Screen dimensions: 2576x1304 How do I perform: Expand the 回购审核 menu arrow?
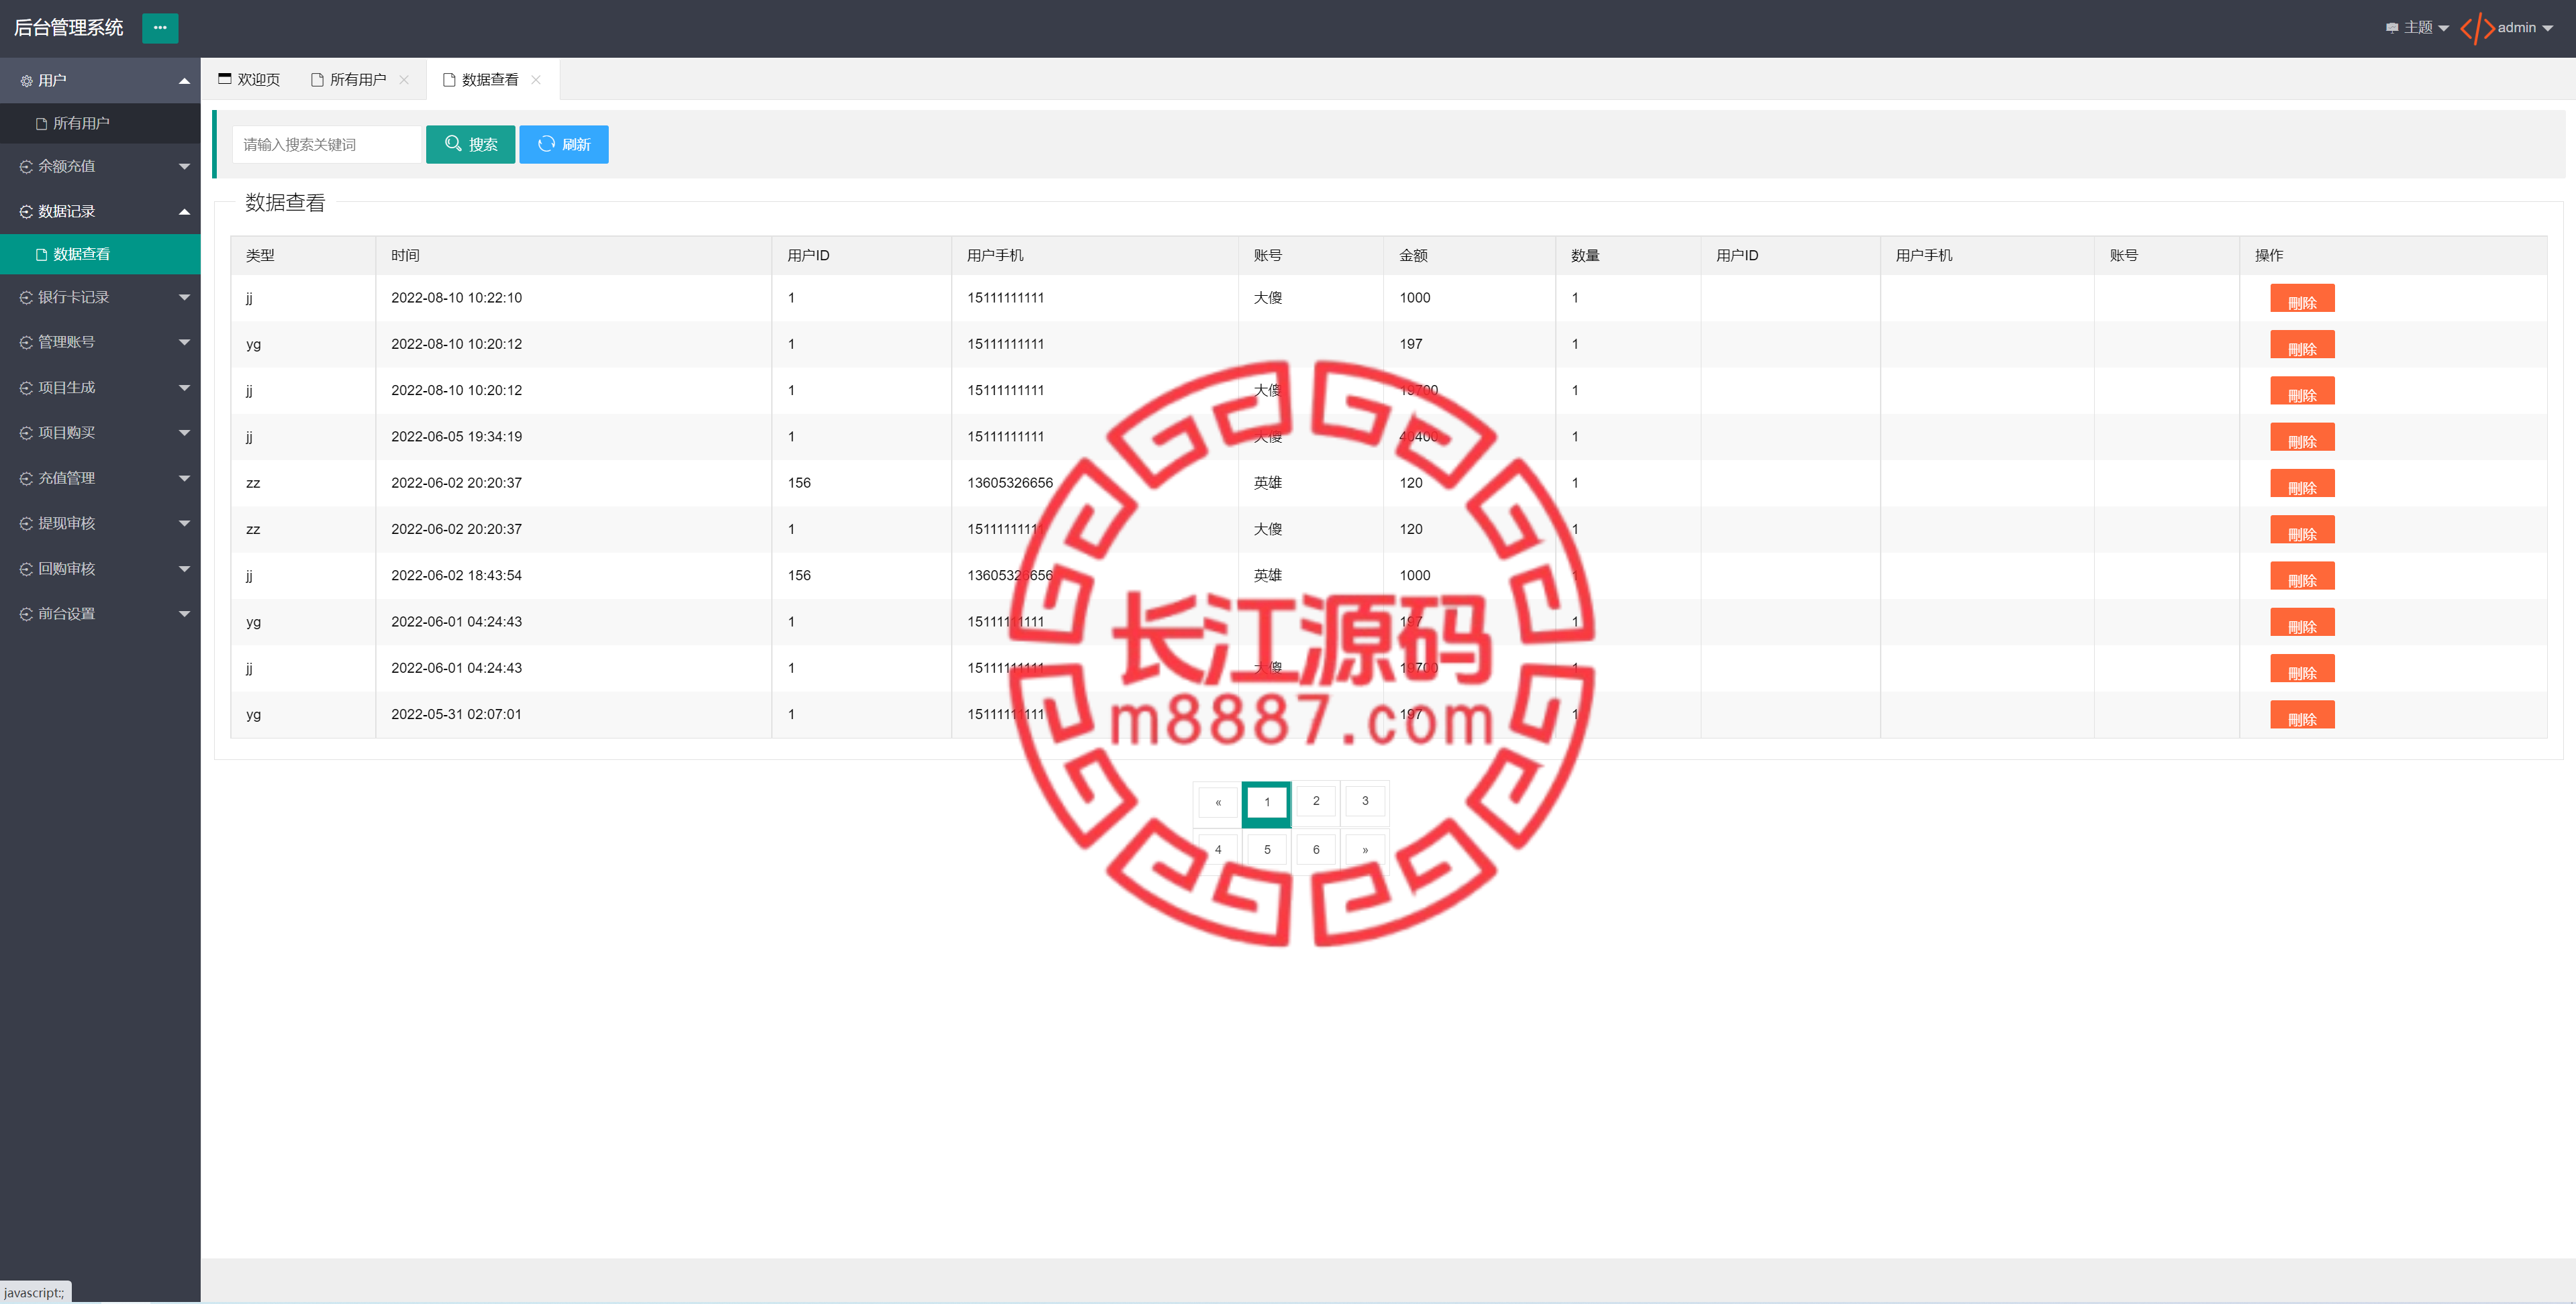(184, 569)
